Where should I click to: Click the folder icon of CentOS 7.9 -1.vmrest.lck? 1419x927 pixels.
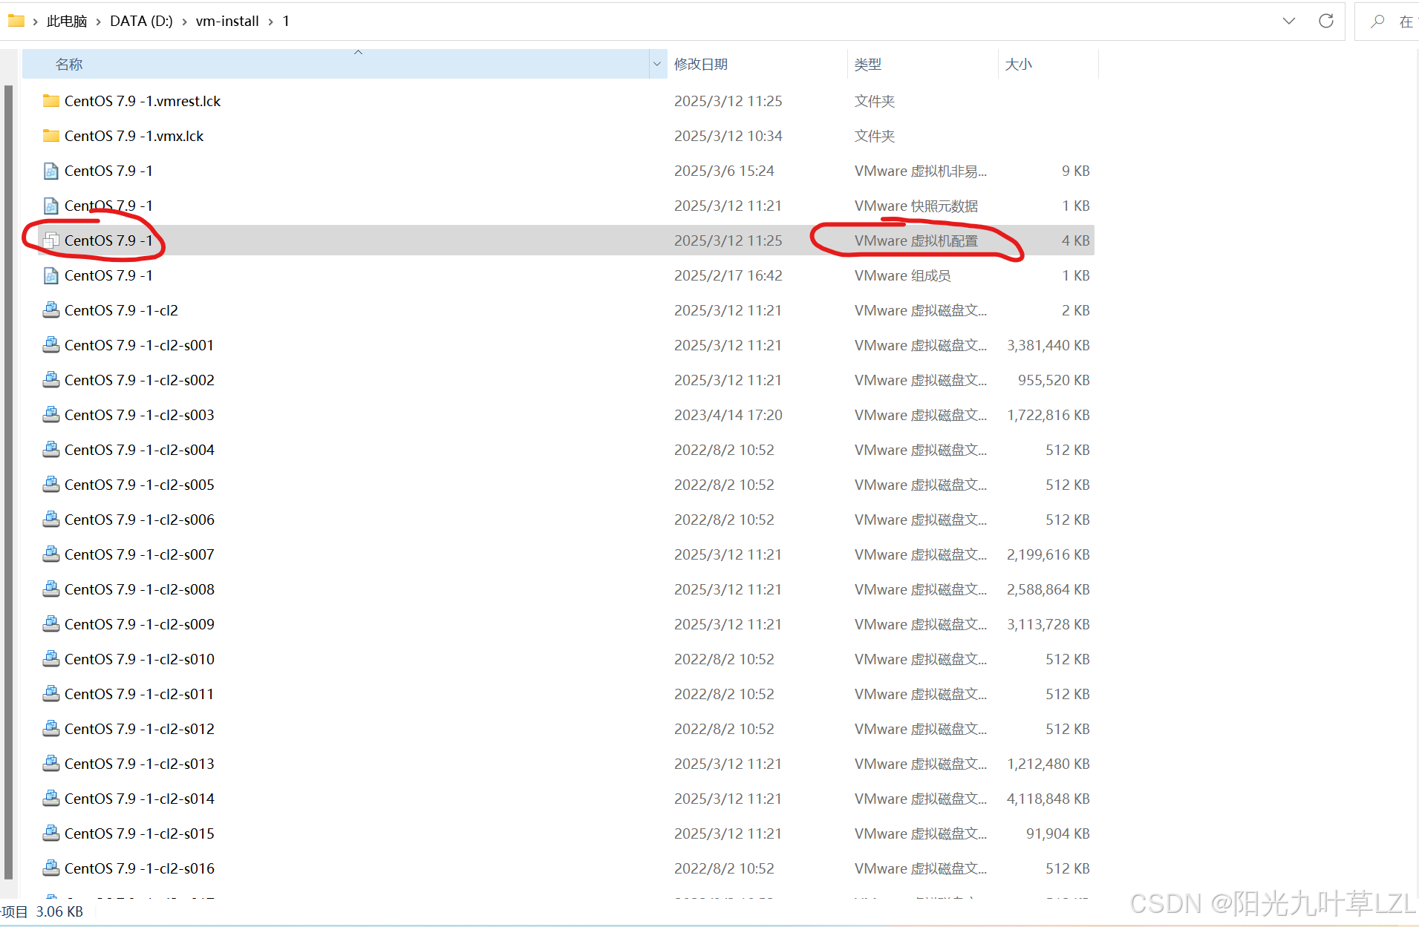(x=50, y=101)
